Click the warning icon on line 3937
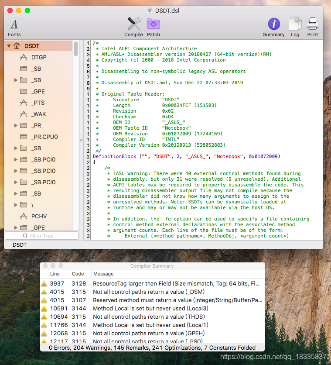The height and width of the screenshot is (365, 331). pyautogui.click(x=44, y=283)
